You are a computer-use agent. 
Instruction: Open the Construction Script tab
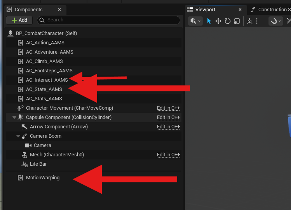click(272, 10)
